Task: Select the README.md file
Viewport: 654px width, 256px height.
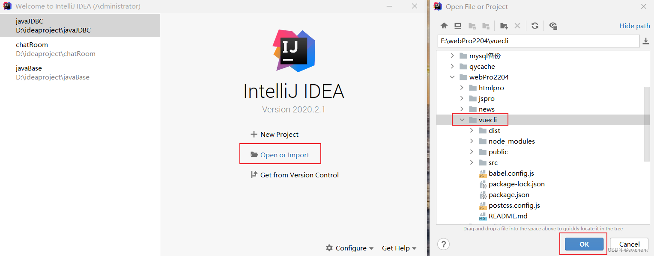Action: (x=508, y=216)
